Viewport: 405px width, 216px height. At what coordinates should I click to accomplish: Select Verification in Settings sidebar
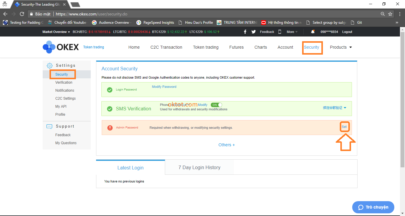pyautogui.click(x=64, y=82)
